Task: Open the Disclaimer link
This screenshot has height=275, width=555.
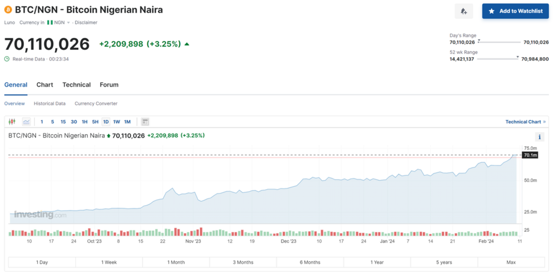Action: click(x=86, y=23)
